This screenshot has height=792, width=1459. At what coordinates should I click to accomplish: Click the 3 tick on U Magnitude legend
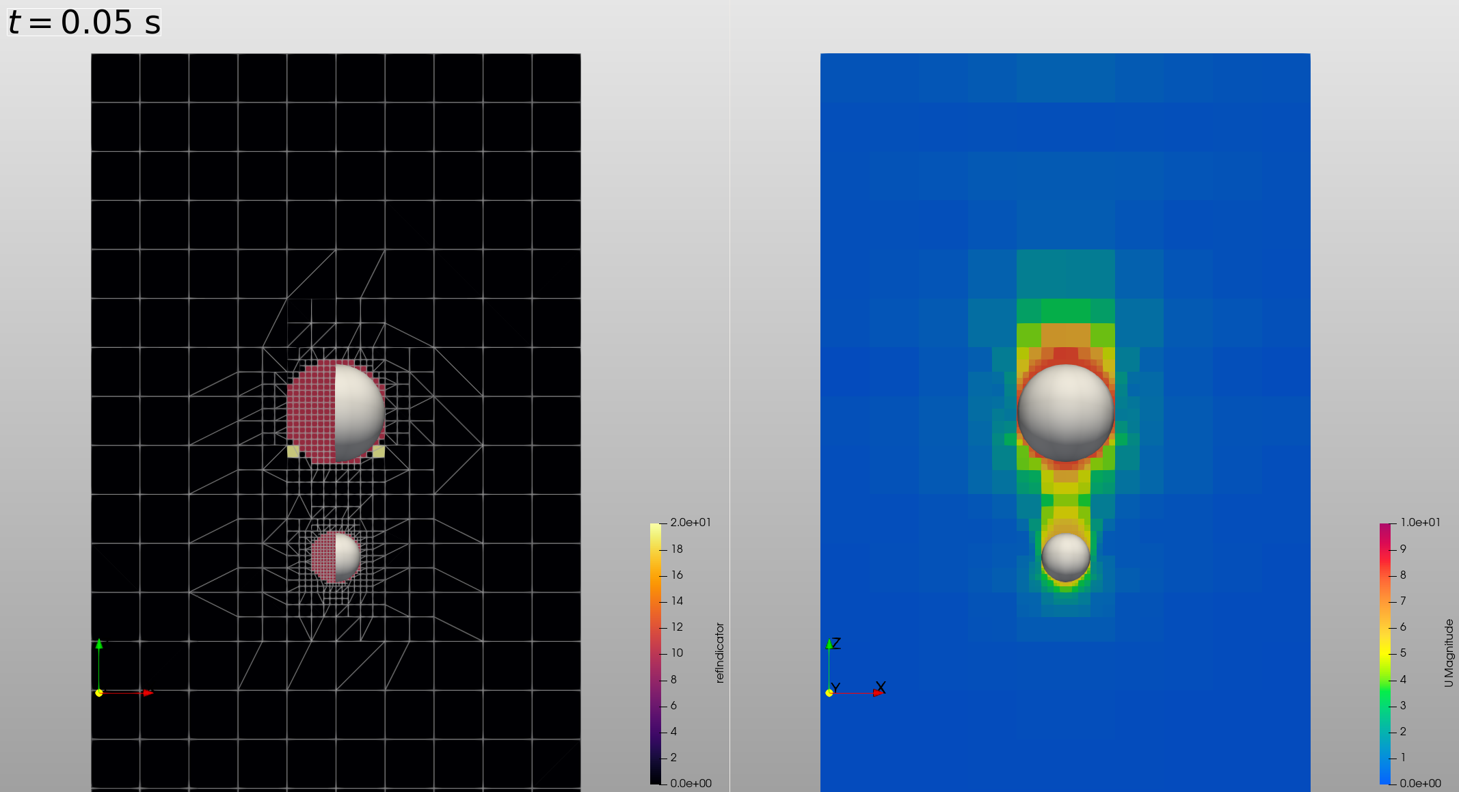coord(1403,705)
